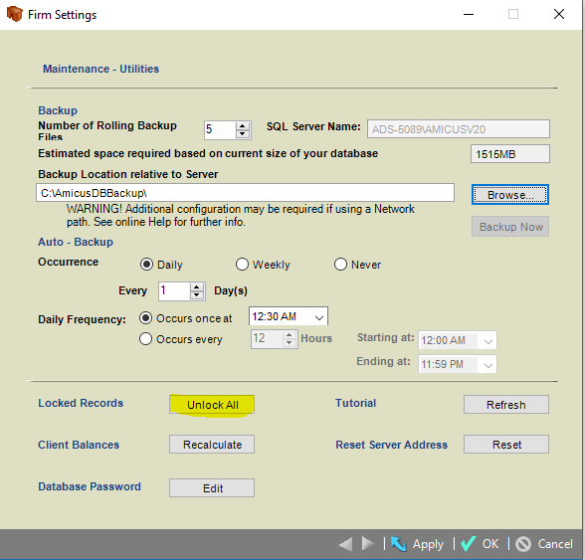The height and width of the screenshot is (560, 585).
Task: Open the Occurs once at time dropdown
Action: click(x=319, y=317)
